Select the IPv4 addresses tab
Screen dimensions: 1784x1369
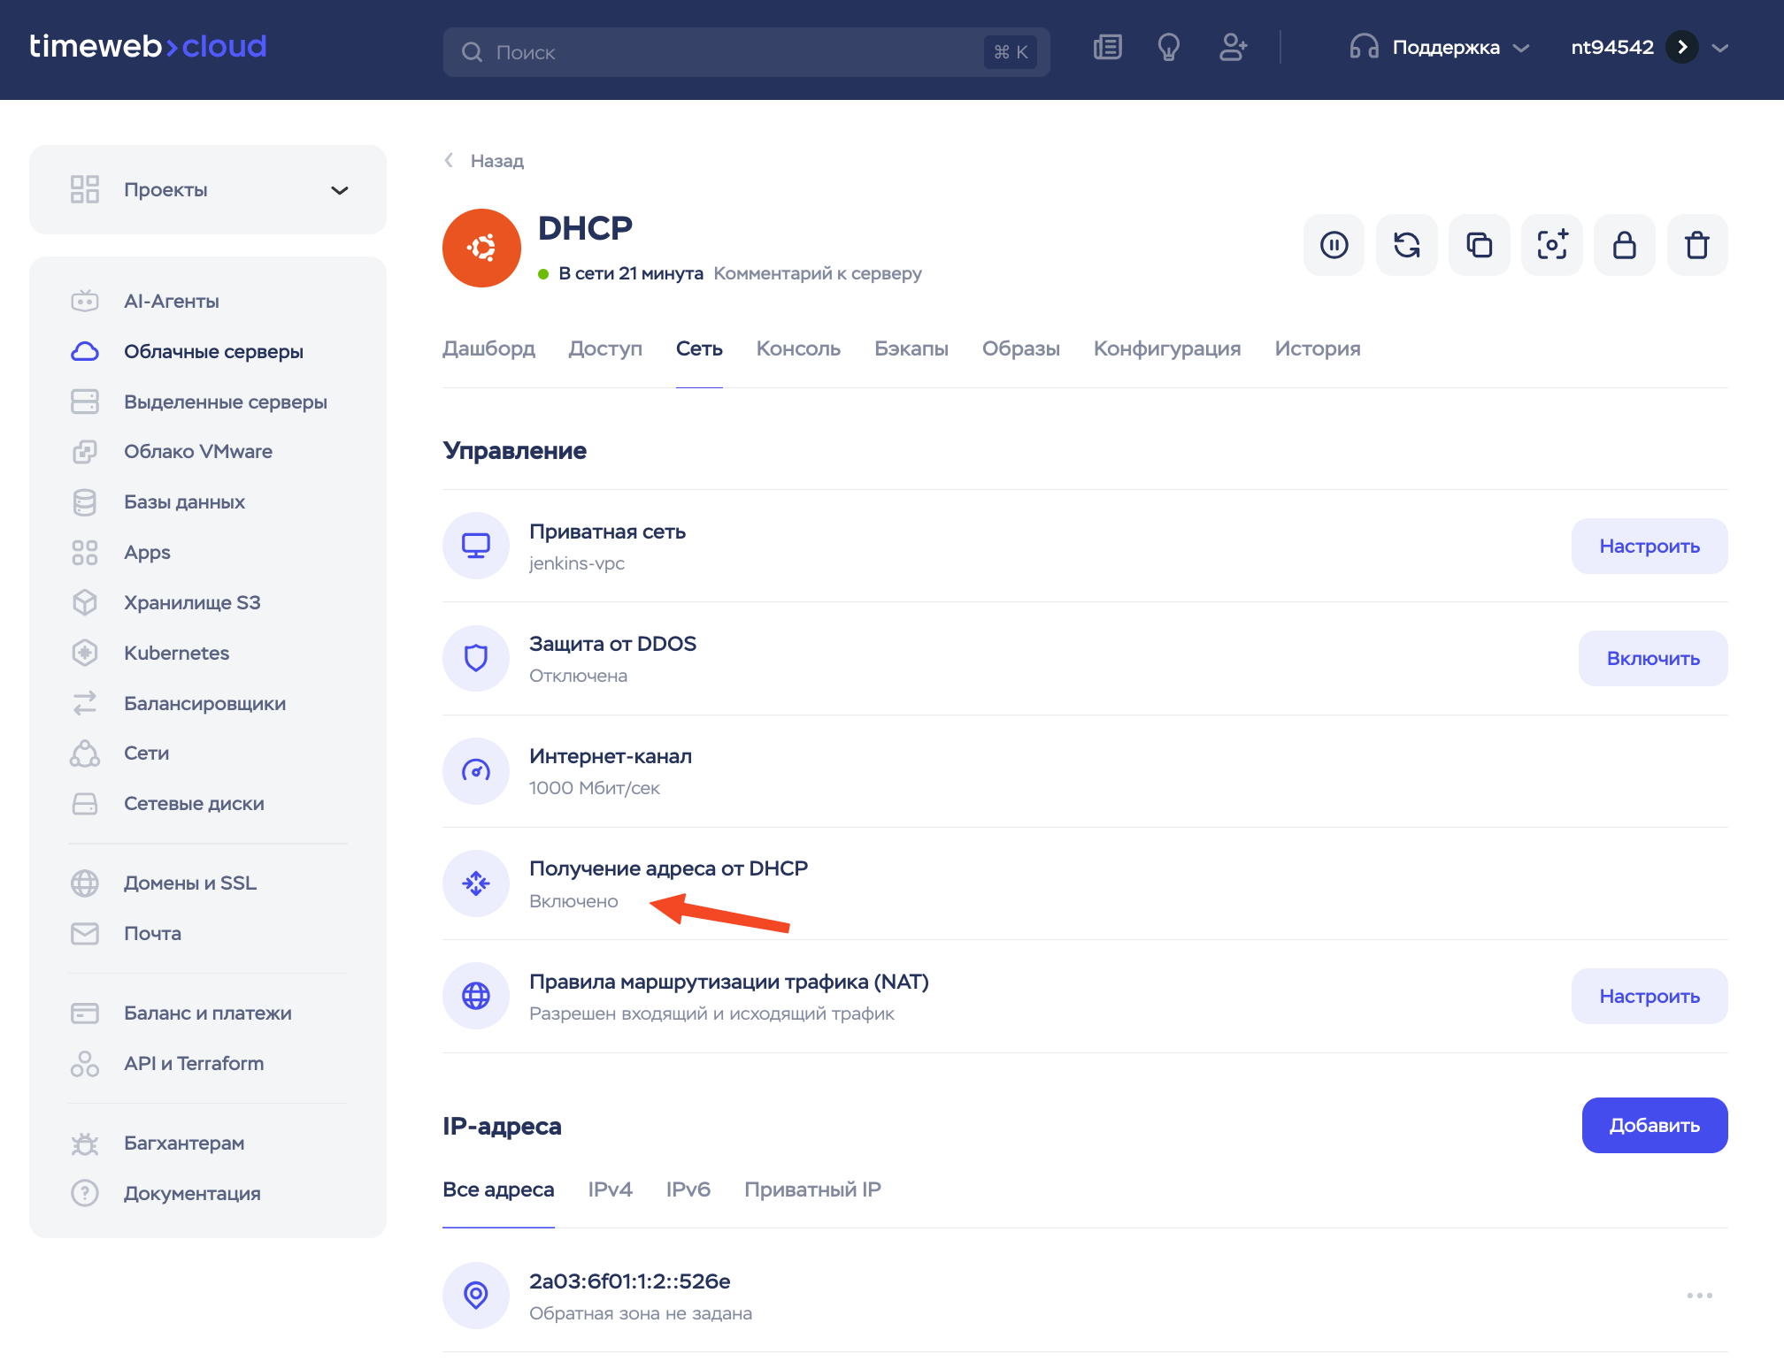[610, 1189]
